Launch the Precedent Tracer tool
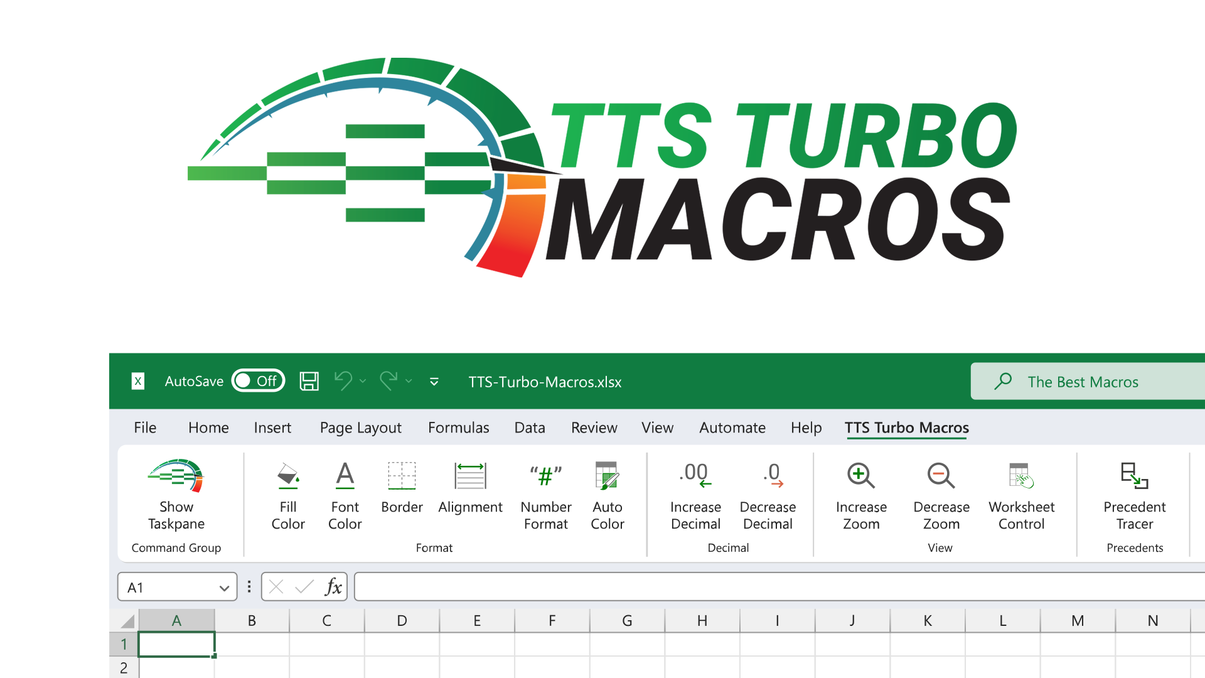The height and width of the screenshot is (678, 1205). [1134, 476]
